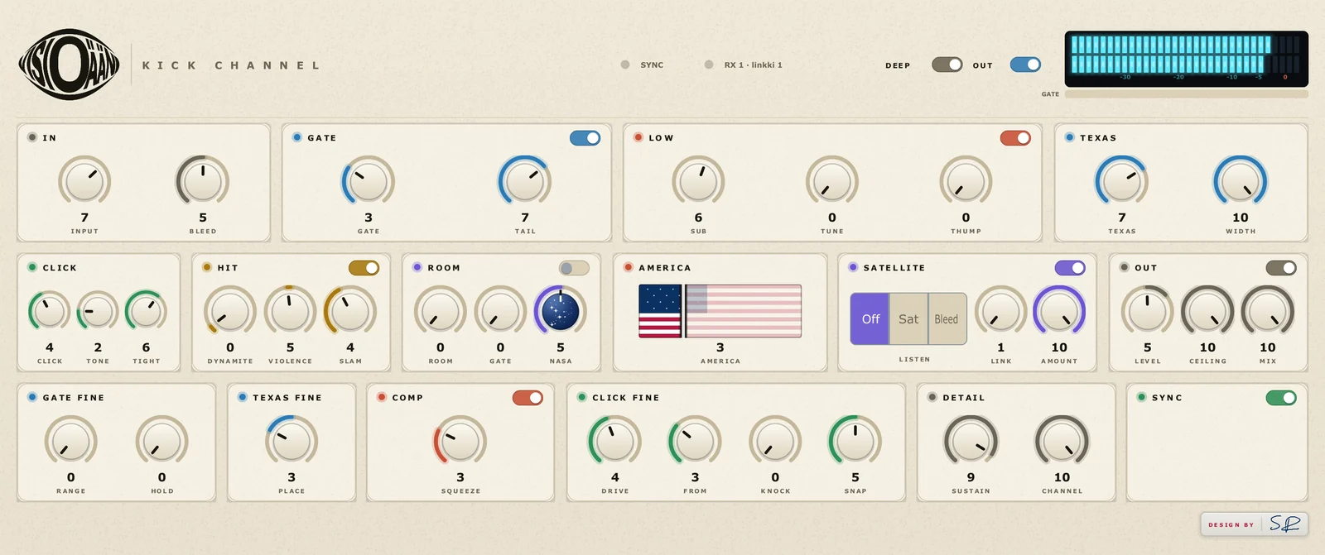Click the VIOLENCE knob
The image size is (1325, 555).
(291, 312)
